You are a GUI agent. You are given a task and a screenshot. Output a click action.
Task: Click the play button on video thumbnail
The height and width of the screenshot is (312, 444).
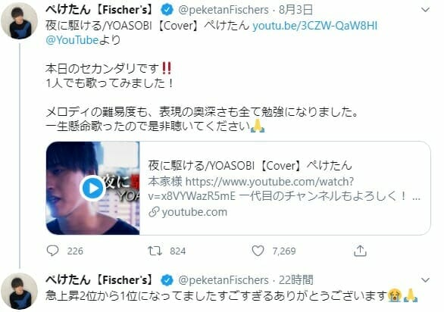click(92, 189)
